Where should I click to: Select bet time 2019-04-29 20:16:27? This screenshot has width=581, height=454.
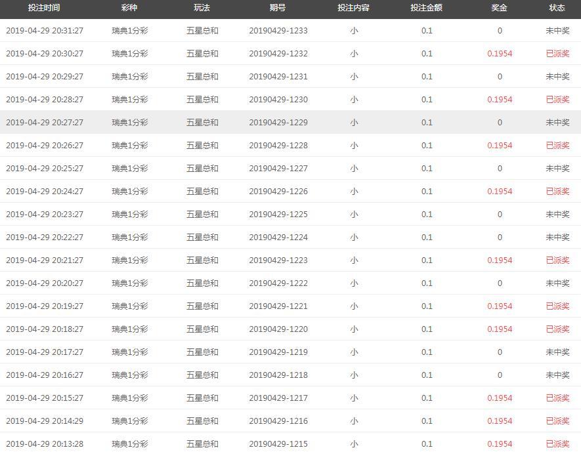click(45, 375)
